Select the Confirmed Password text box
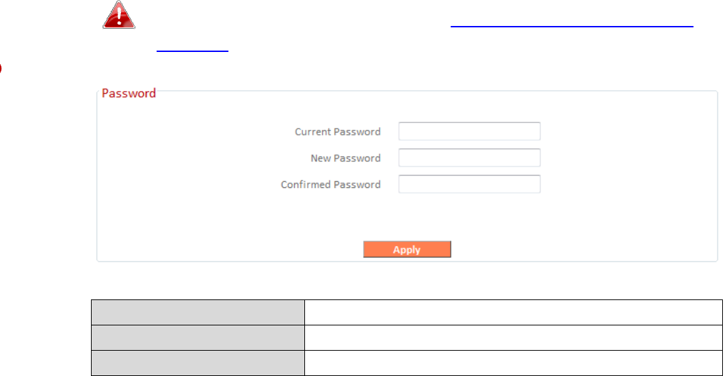The width and height of the screenshot is (727, 376). pos(469,185)
